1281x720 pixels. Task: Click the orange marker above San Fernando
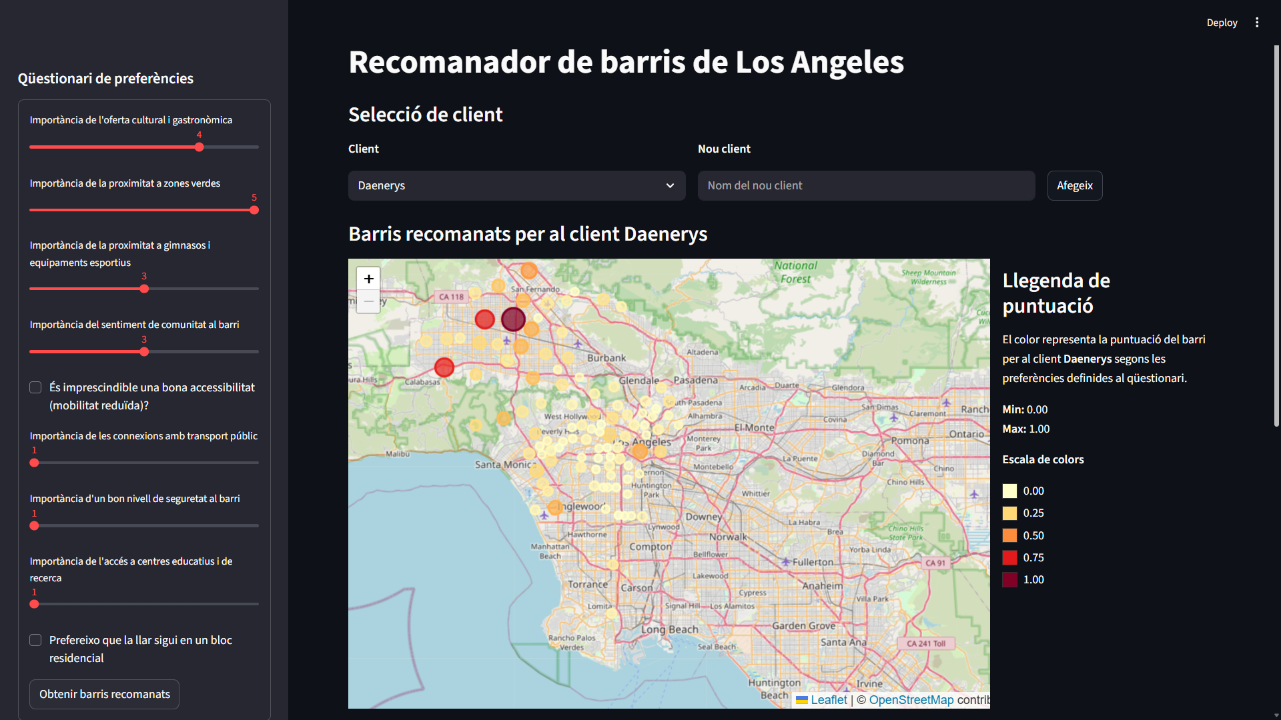point(529,270)
